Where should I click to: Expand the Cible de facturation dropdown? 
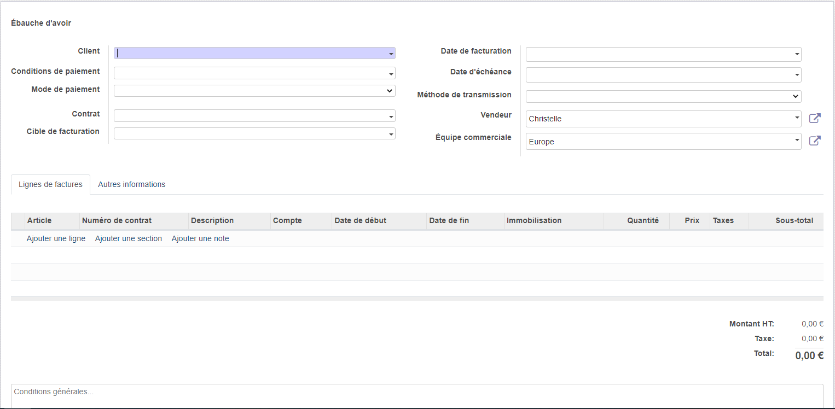pyautogui.click(x=391, y=134)
